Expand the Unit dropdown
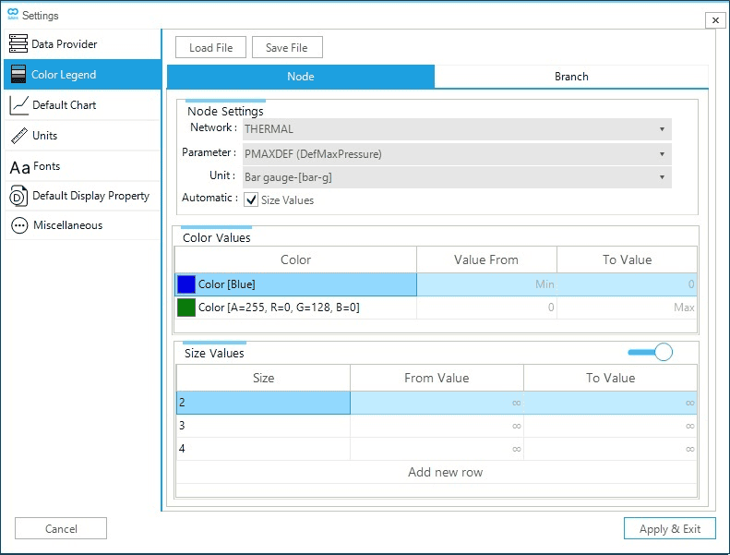This screenshot has height=555, width=730. [662, 177]
